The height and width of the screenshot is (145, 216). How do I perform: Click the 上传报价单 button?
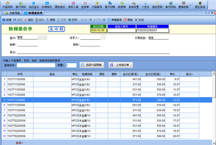coord(122,65)
